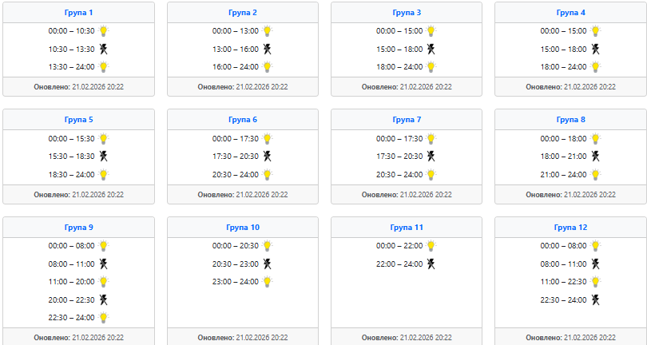Click lightbulb icon for Група 3 00:00–15:00
Screen dimensions: 647x345
coord(431,31)
